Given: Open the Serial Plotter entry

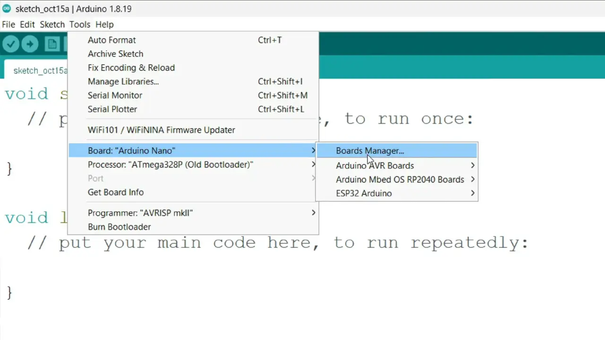Looking at the screenshot, I should point(193,109).
